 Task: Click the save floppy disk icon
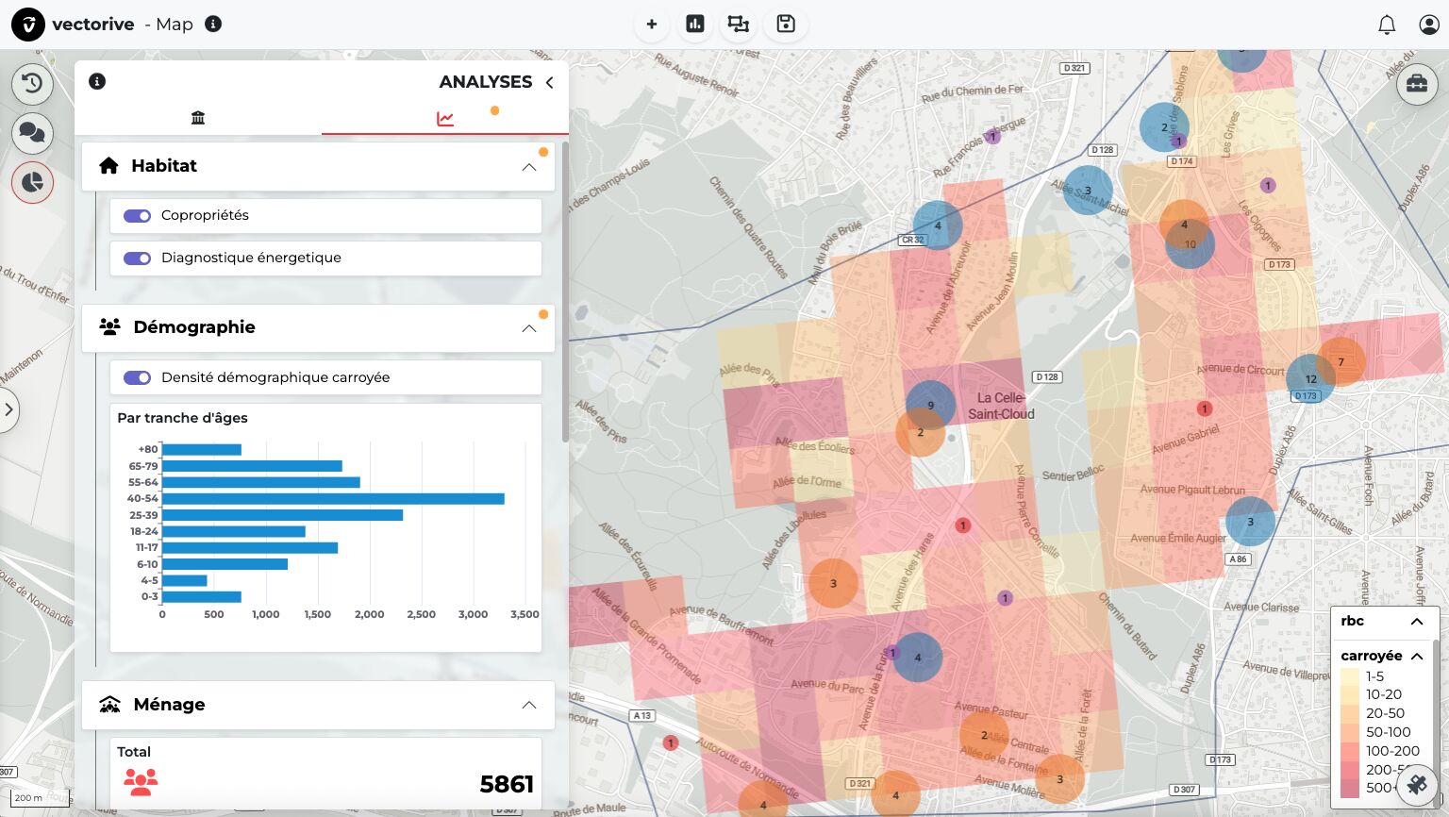[x=786, y=25]
